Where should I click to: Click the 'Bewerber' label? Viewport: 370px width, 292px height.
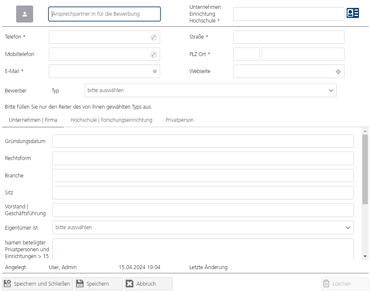pos(16,91)
